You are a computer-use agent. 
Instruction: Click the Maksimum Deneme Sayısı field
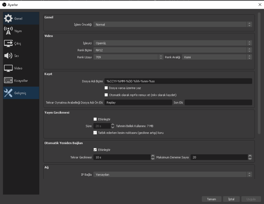[x=219, y=157]
